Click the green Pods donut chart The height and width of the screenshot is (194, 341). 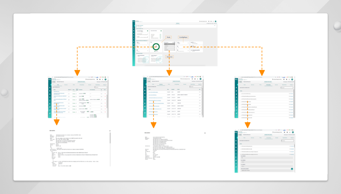point(156,47)
